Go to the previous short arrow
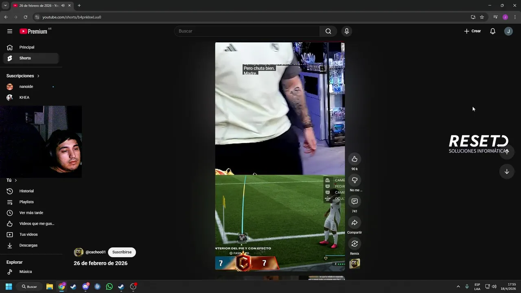Image resolution: width=521 pixels, height=293 pixels. pyautogui.click(x=507, y=151)
